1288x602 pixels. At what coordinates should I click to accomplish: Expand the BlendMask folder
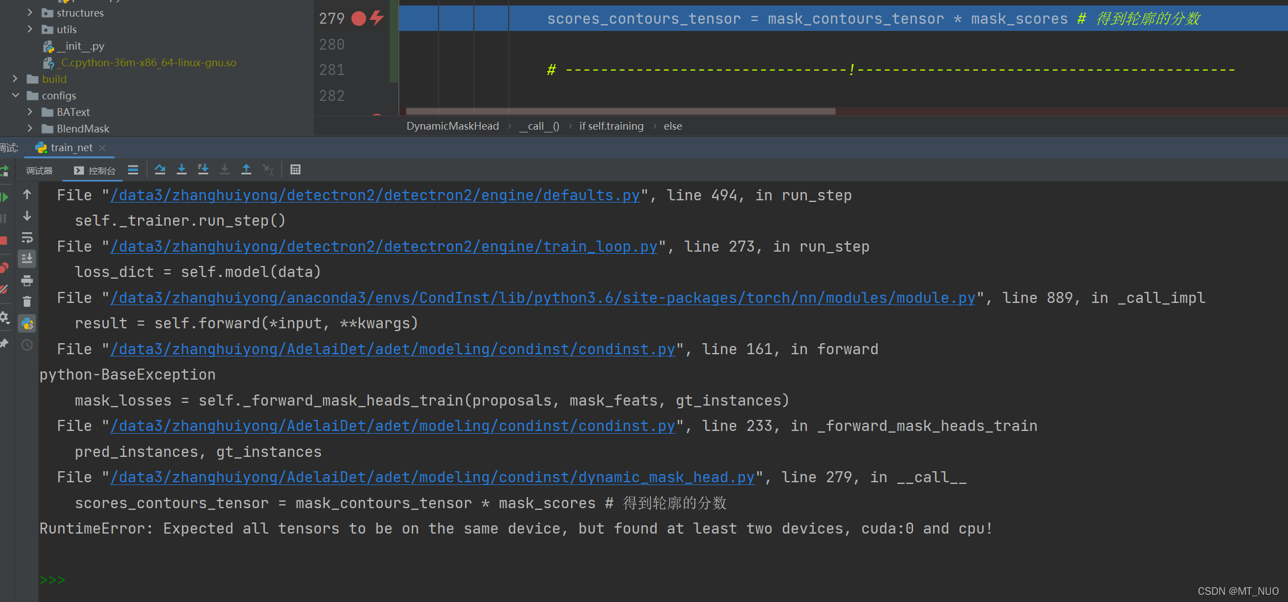tap(30, 129)
